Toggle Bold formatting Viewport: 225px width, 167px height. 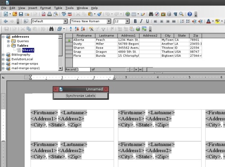pyautogui.click(x=135, y=21)
